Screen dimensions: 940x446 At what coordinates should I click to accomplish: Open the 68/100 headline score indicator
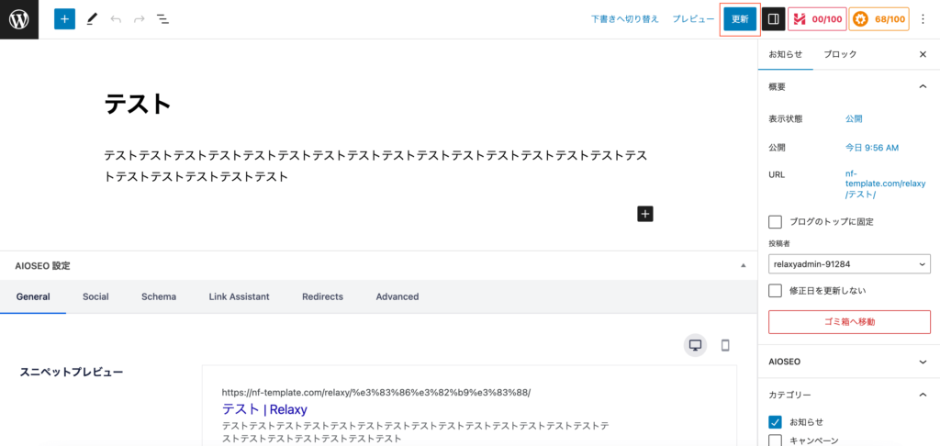880,19
